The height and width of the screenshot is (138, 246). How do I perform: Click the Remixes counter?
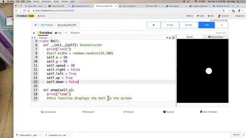(88, 112)
